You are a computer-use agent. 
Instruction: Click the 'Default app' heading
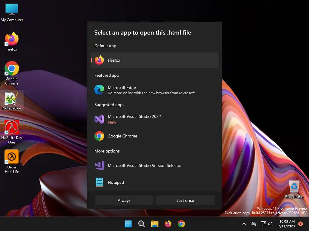pyautogui.click(x=105, y=46)
